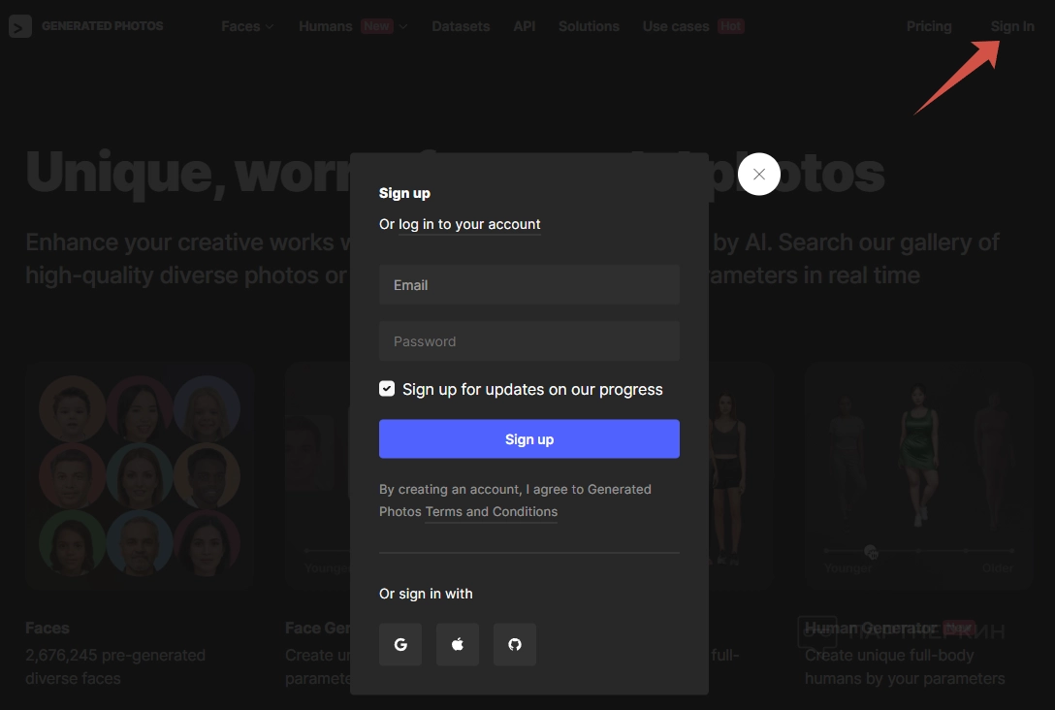Close the Sign up dialog
This screenshot has width=1055, height=710.
coord(759,175)
